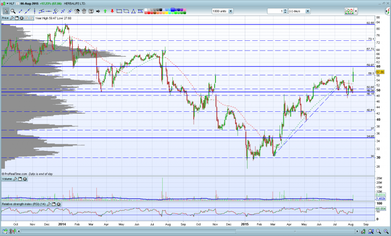The width and height of the screenshot is (391, 236).
Task: Select the triangle drawing tool
Action: 133,11
